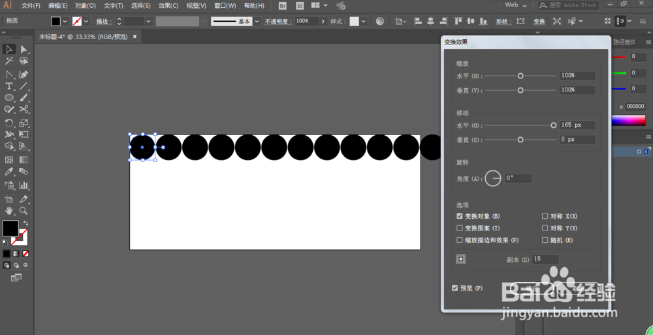Open the Web workspace switcher
The image size is (653, 335).
(516, 5)
